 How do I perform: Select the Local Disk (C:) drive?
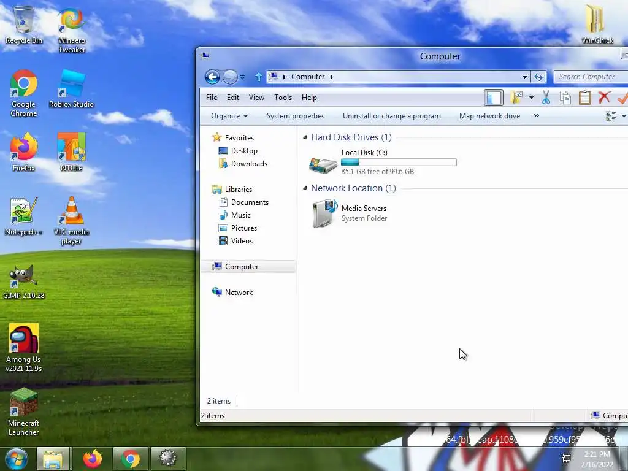(383, 162)
